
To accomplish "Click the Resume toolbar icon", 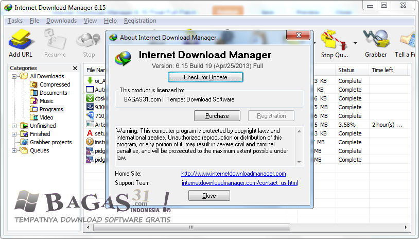I will click(x=55, y=39).
